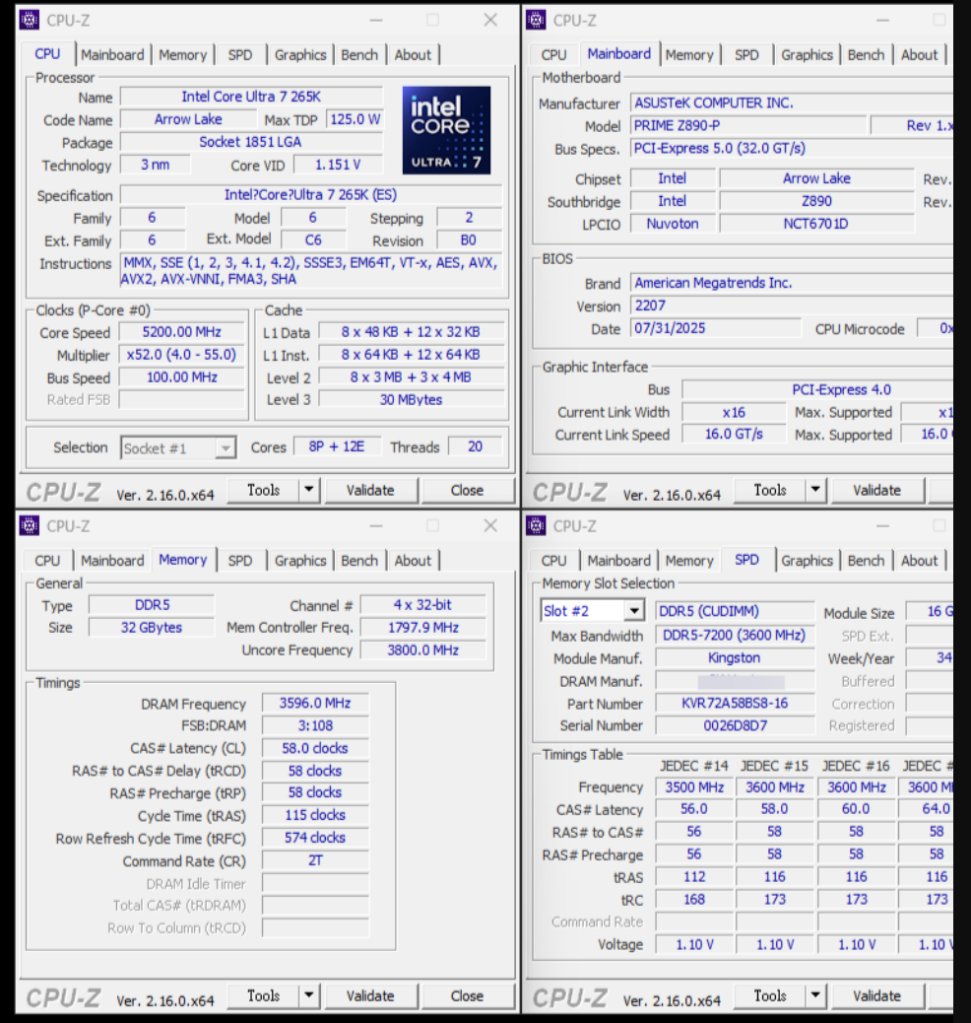Click the Level 3 cache value '30 MBytes'
Screen dimensions: 971x1023
click(411, 399)
